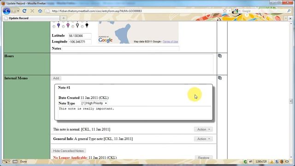Click in the Note #1 text area
This screenshot has height=166, width=295.
click(x=135, y=113)
